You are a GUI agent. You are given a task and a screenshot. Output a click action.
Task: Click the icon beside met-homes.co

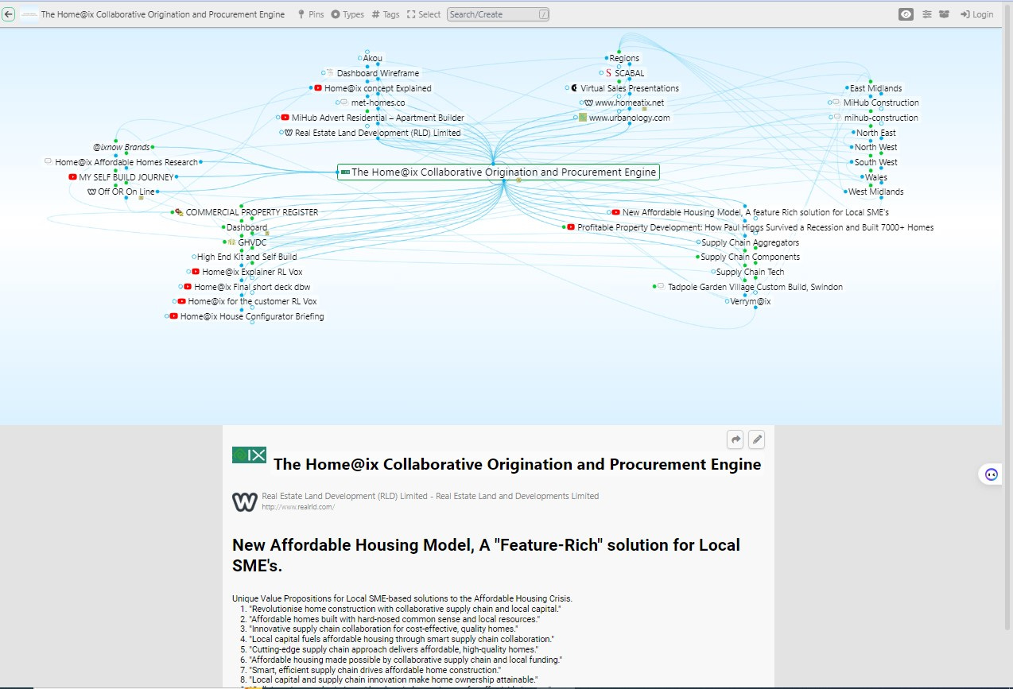(344, 103)
